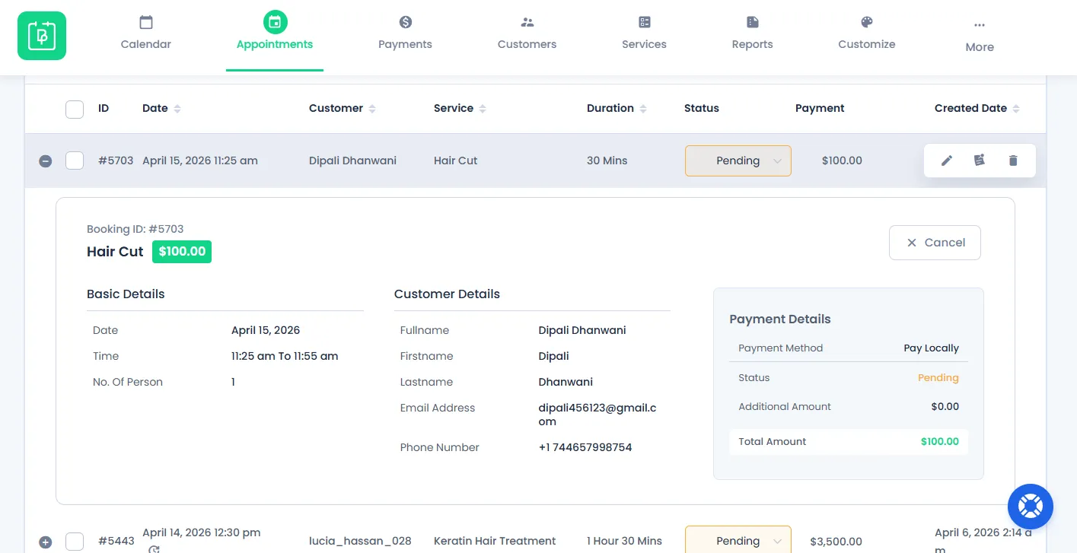Click the Cancel button in booking details

click(x=935, y=243)
